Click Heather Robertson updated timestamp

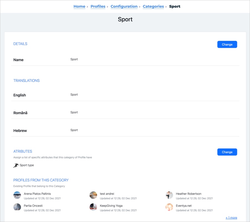194,198
